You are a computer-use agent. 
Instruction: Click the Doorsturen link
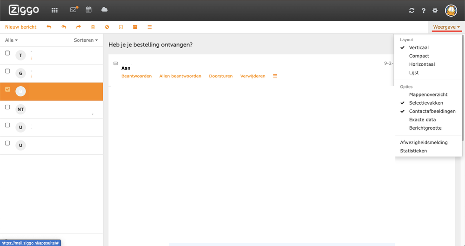coord(220,76)
